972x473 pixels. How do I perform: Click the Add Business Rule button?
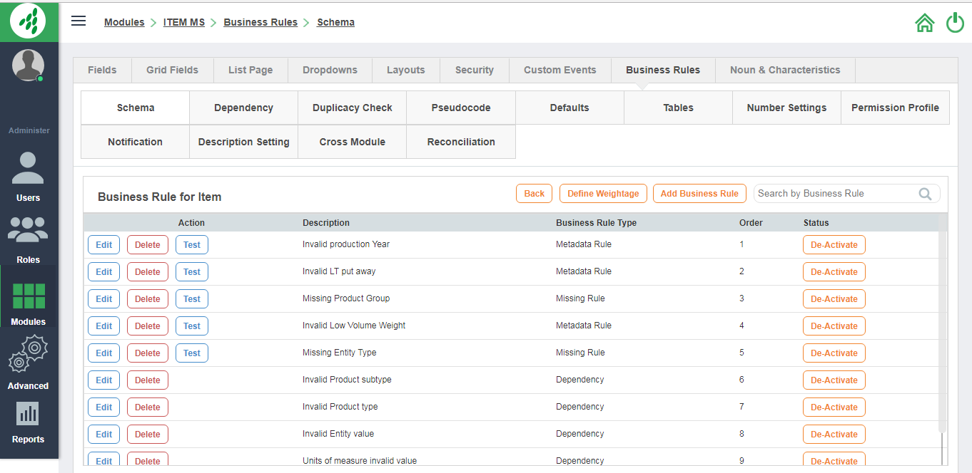click(x=699, y=194)
